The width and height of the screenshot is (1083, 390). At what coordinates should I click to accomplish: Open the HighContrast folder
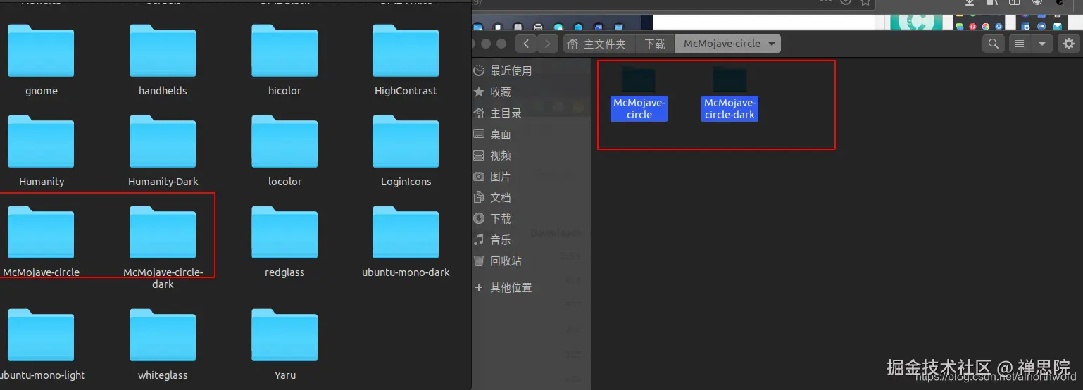pos(406,61)
